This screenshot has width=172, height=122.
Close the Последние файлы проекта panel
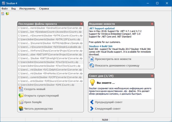point(81,24)
